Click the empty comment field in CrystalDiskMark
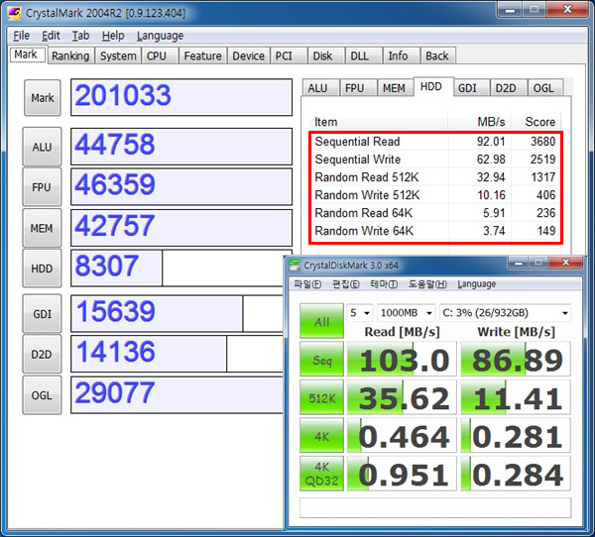Image resolution: width=595 pixels, height=537 pixels. (435, 507)
